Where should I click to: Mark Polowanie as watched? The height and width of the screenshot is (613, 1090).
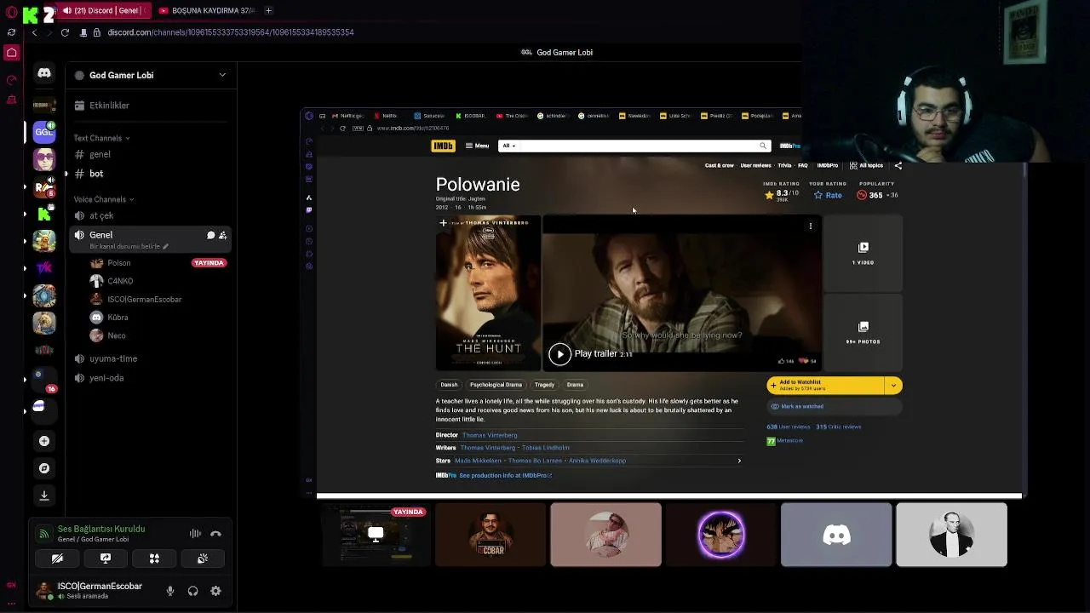[834, 407]
